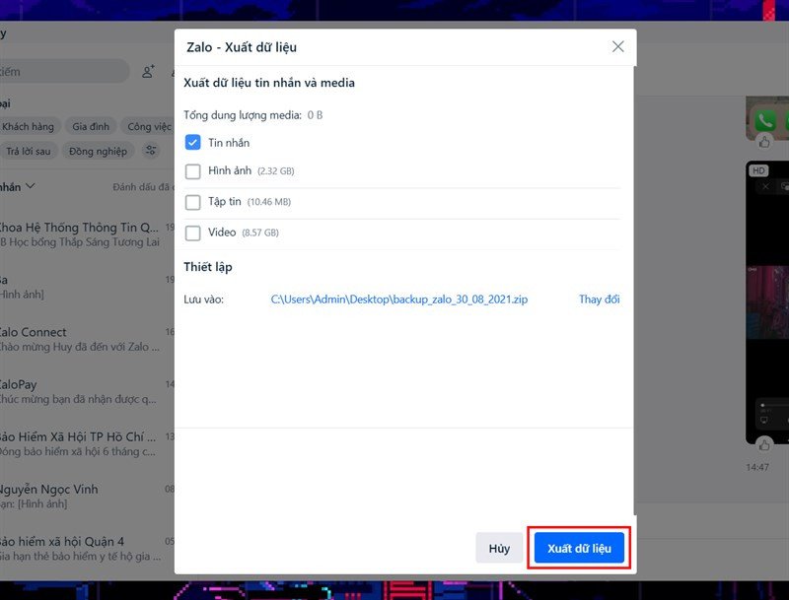The height and width of the screenshot is (600, 789).
Task: Click Thay đổi to change save location
Action: pos(599,300)
